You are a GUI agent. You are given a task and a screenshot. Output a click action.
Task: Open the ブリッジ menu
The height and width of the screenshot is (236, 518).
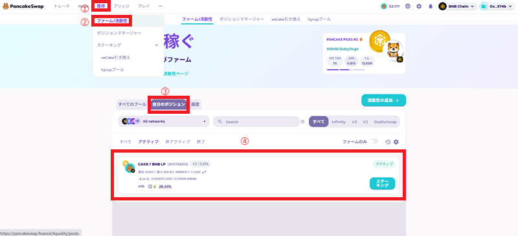[121, 6]
